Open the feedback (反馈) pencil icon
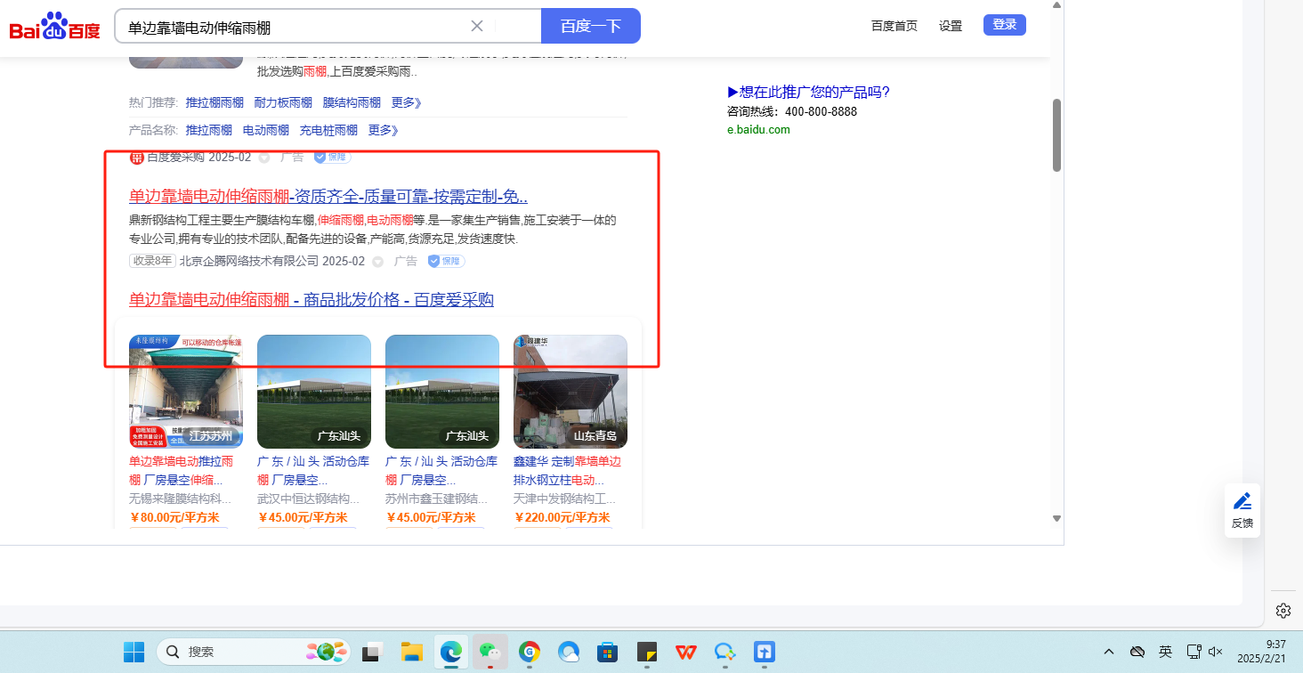 (1242, 501)
